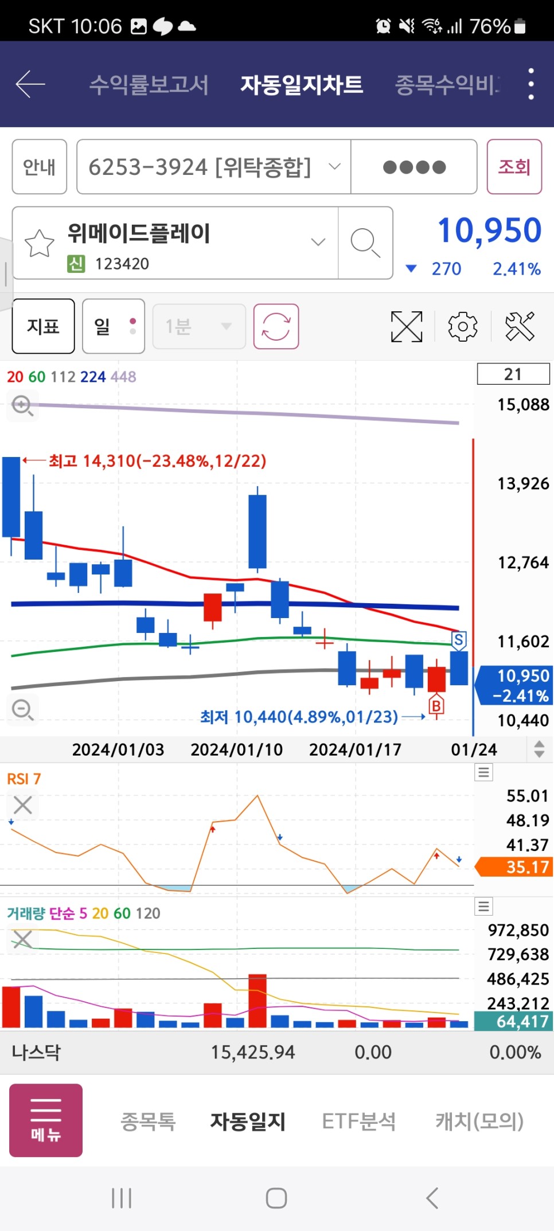This screenshot has width=554, height=1231.
Task: Switch to 수익률보고서 tab
Action: pos(149,84)
